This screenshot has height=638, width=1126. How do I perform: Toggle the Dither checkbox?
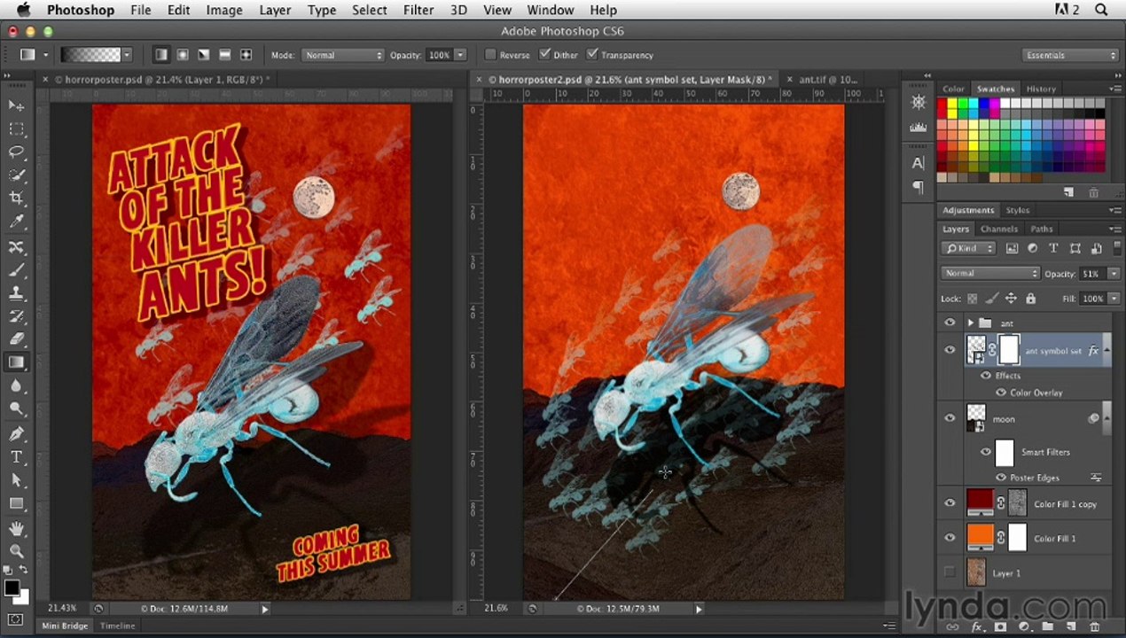pos(544,55)
